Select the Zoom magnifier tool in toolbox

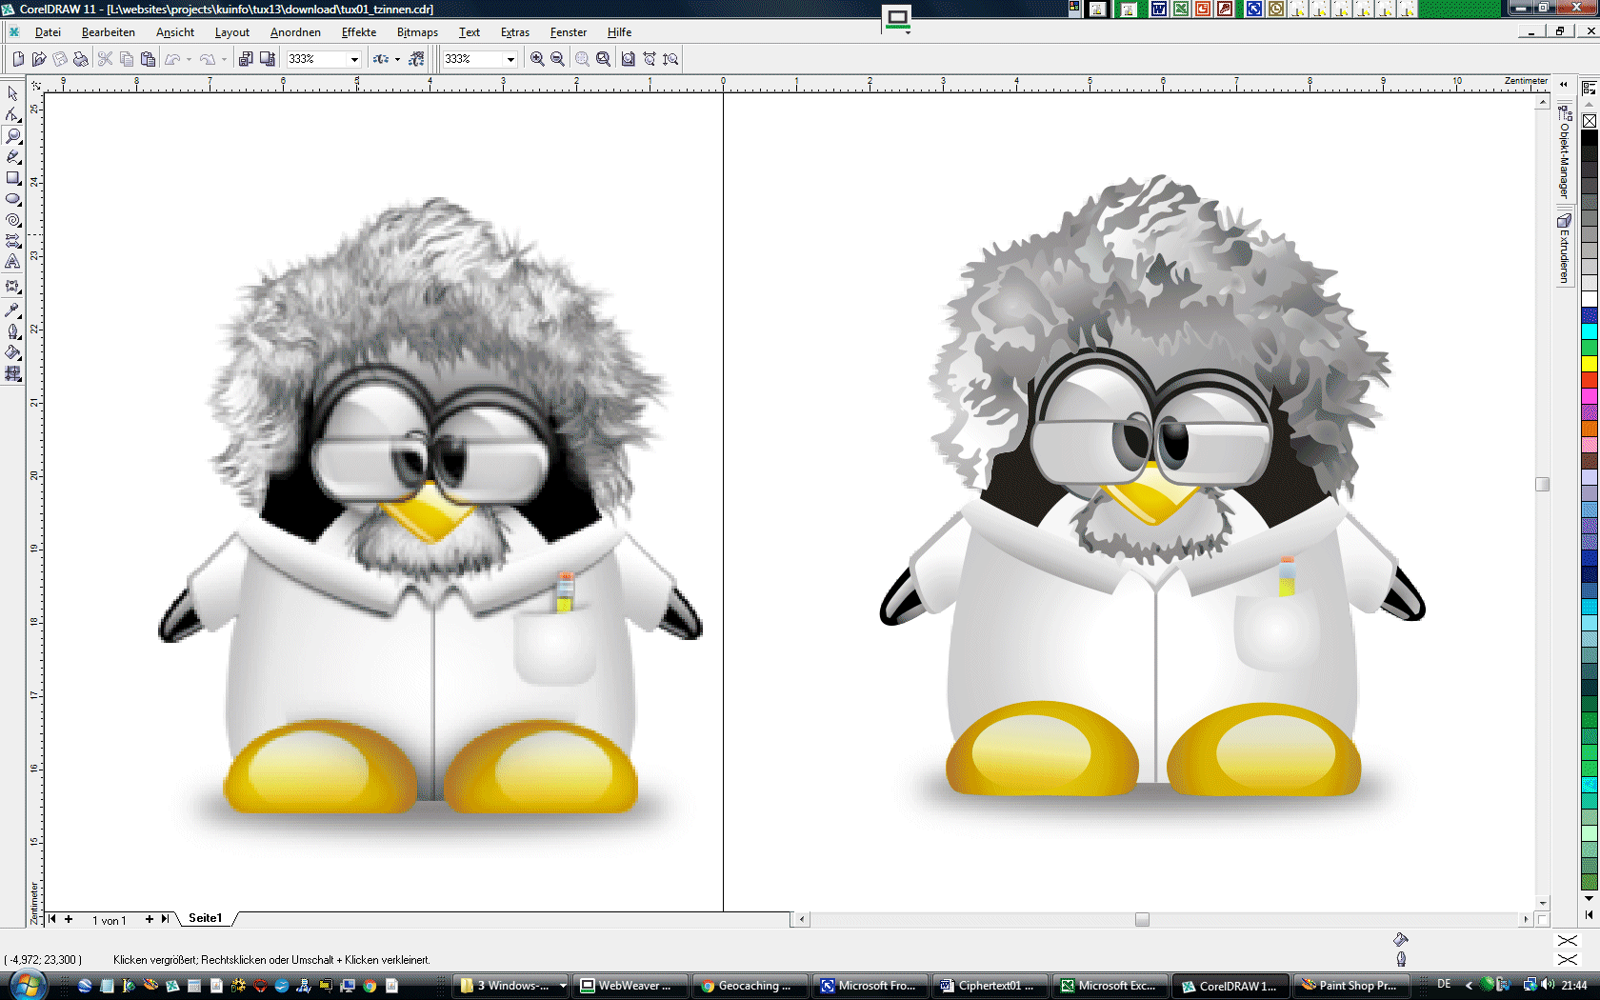(x=12, y=136)
